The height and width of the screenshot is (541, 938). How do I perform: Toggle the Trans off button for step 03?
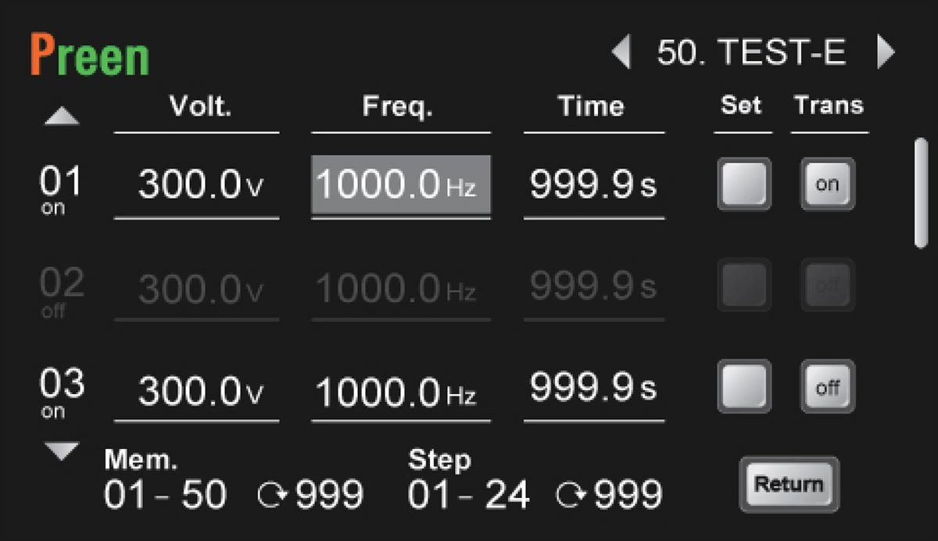(827, 386)
